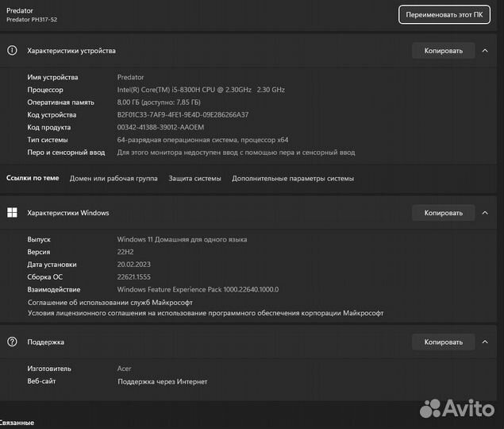Screen dimensions: 504x429
Task: Collapse the Характеристики Windows section chevron
Action: click(x=485, y=213)
